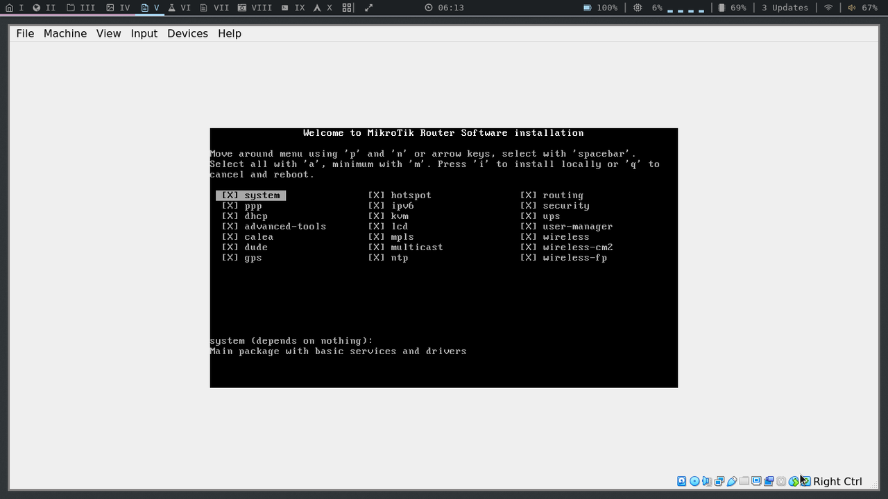
Task: Click the recording status icon
Action: point(769,481)
